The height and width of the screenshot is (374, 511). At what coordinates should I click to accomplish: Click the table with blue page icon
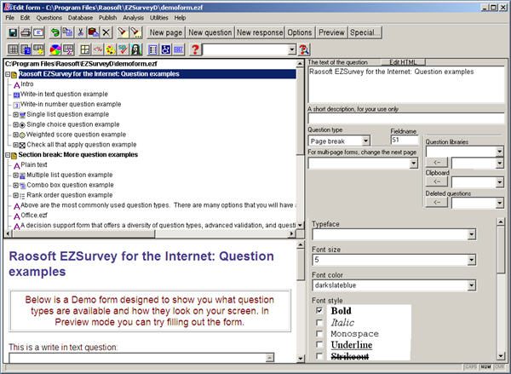click(x=26, y=49)
